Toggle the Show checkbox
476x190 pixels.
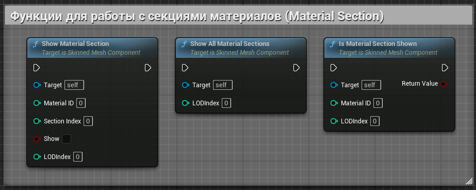(x=67, y=139)
